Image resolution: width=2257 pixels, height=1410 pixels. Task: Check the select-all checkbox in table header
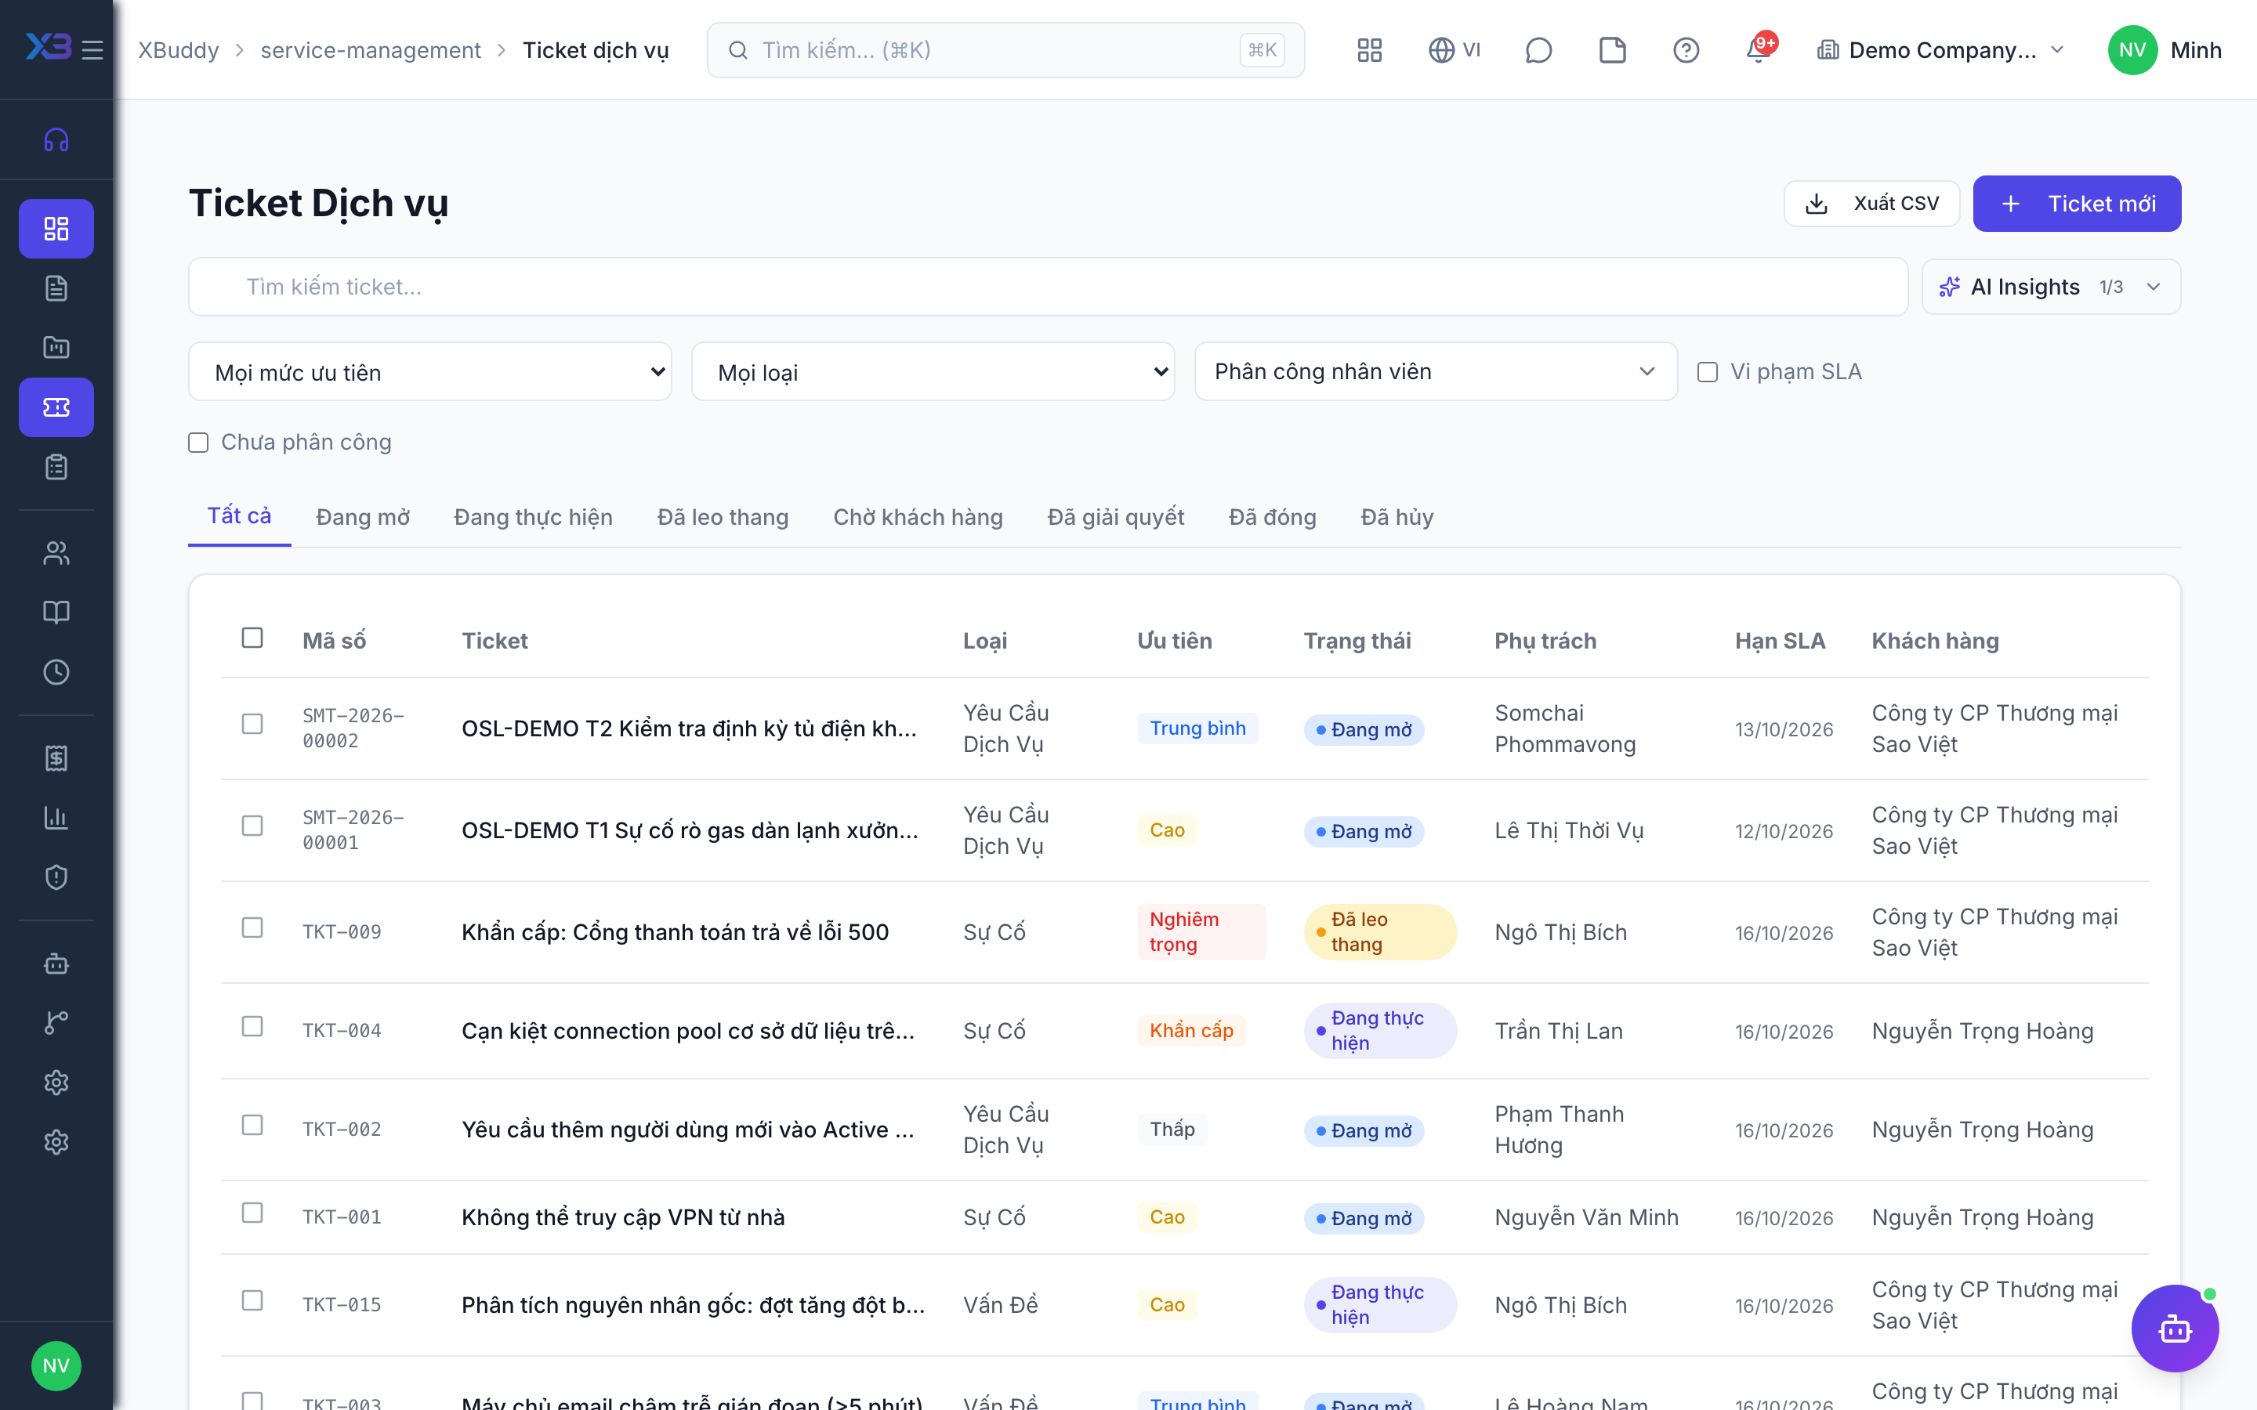(252, 638)
